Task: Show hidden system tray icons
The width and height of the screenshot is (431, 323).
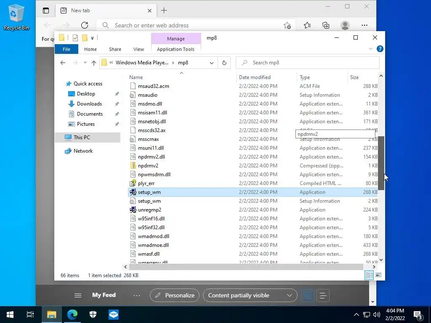Action: pyautogui.click(x=356, y=315)
